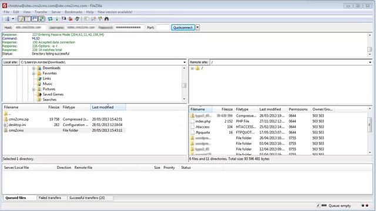Refresh file and folder lists

click(50, 19)
